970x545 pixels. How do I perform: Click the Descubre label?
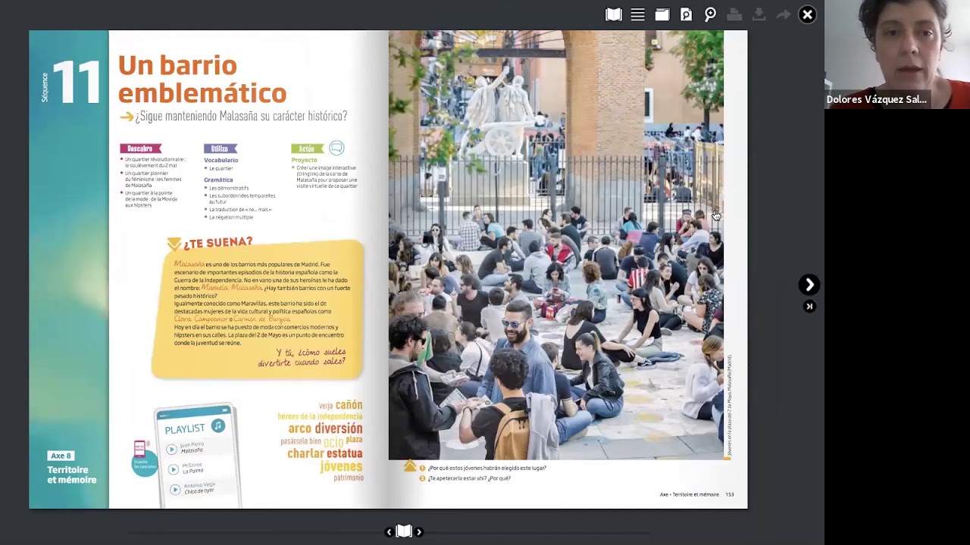(x=140, y=148)
